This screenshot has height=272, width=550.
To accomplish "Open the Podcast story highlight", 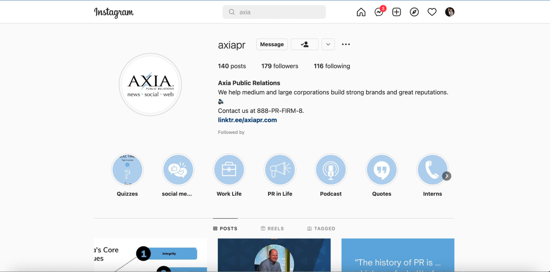I will 331,170.
